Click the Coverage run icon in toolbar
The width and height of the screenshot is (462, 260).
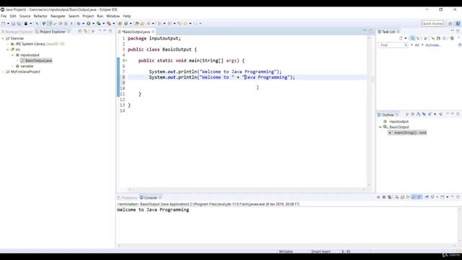[x=98, y=24]
